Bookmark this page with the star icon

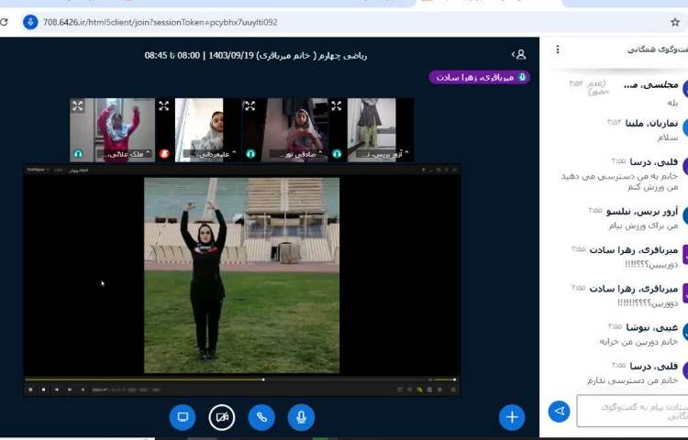675,22
